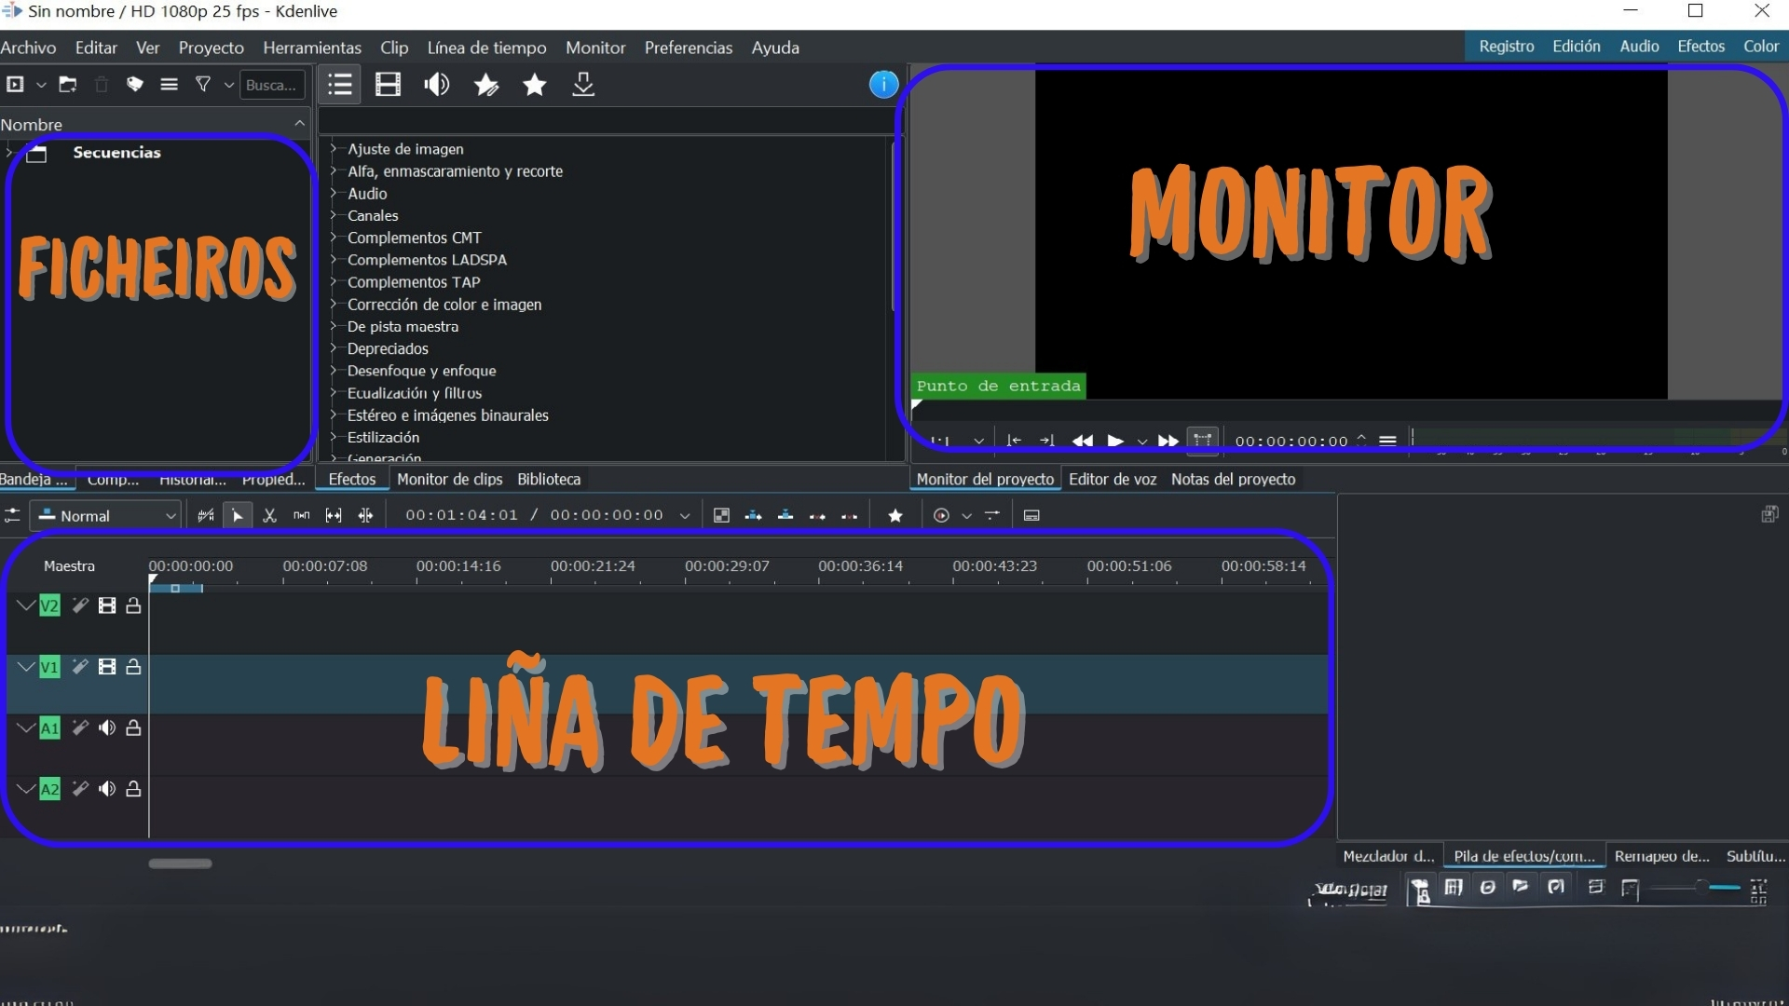Click the 'Busca...' search field
1789x1006 pixels.
pos(271,84)
